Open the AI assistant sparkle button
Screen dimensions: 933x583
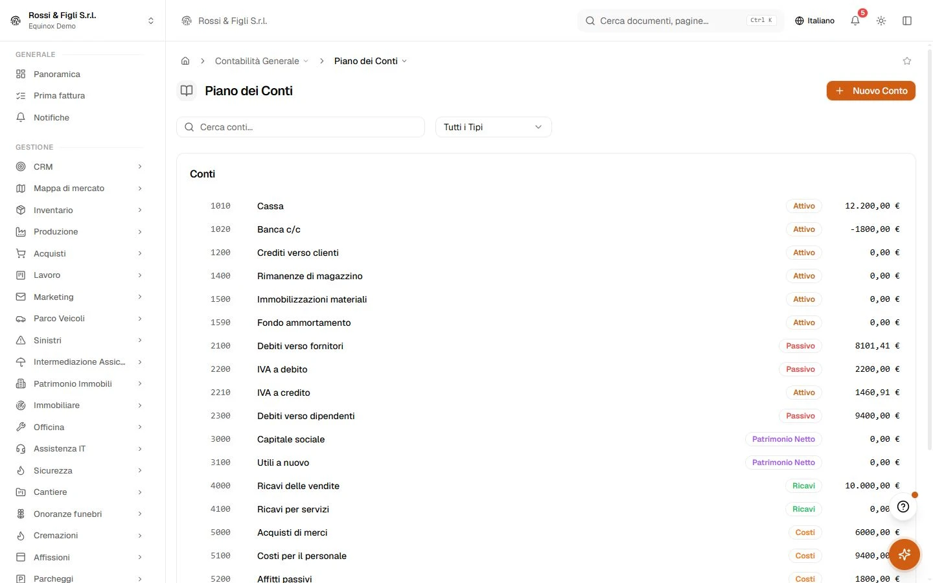point(904,554)
